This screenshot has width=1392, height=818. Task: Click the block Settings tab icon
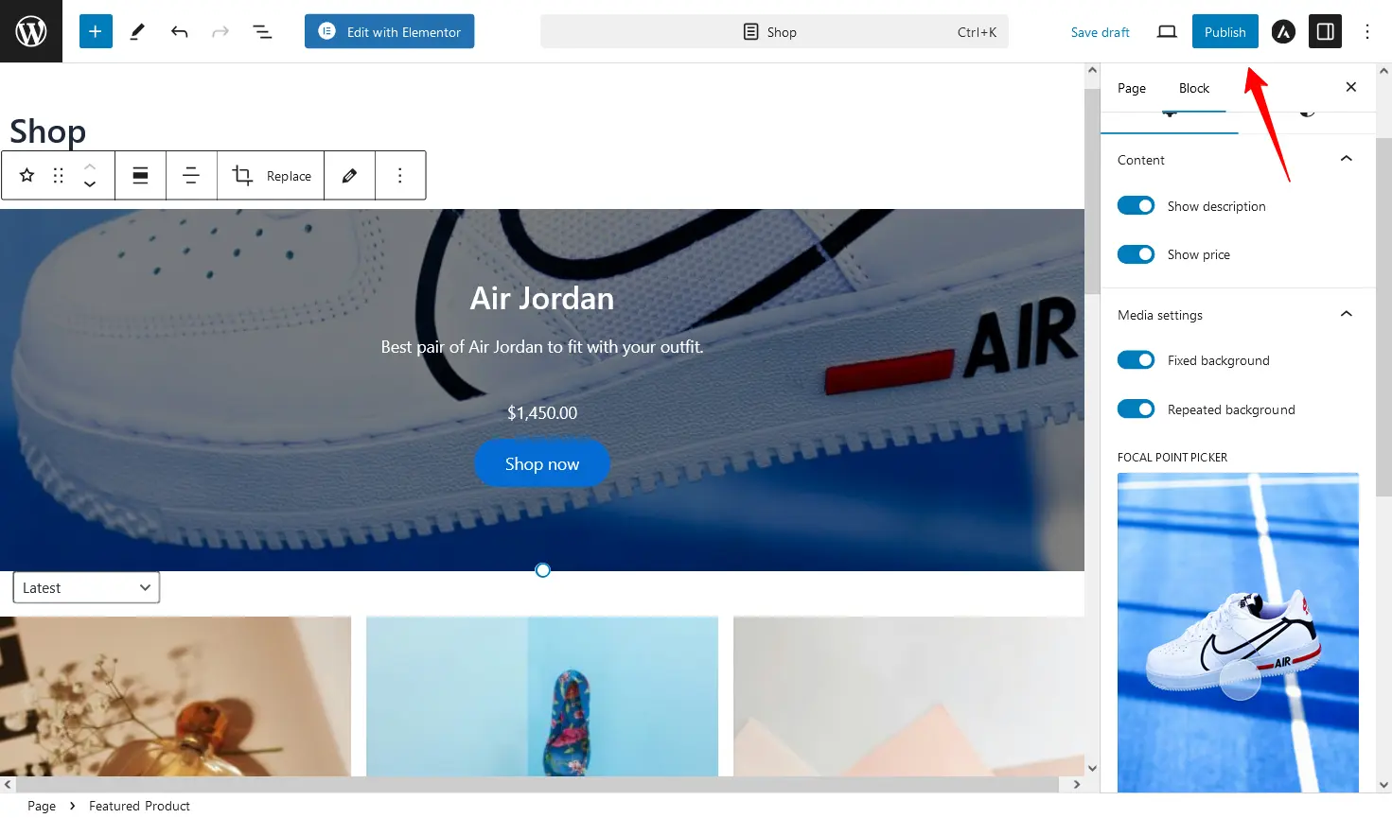tap(1170, 112)
